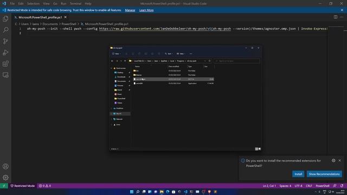Open New dropdown in File Explorer toolbar
Viewport: 347px width, 195px height.
pos(117,54)
